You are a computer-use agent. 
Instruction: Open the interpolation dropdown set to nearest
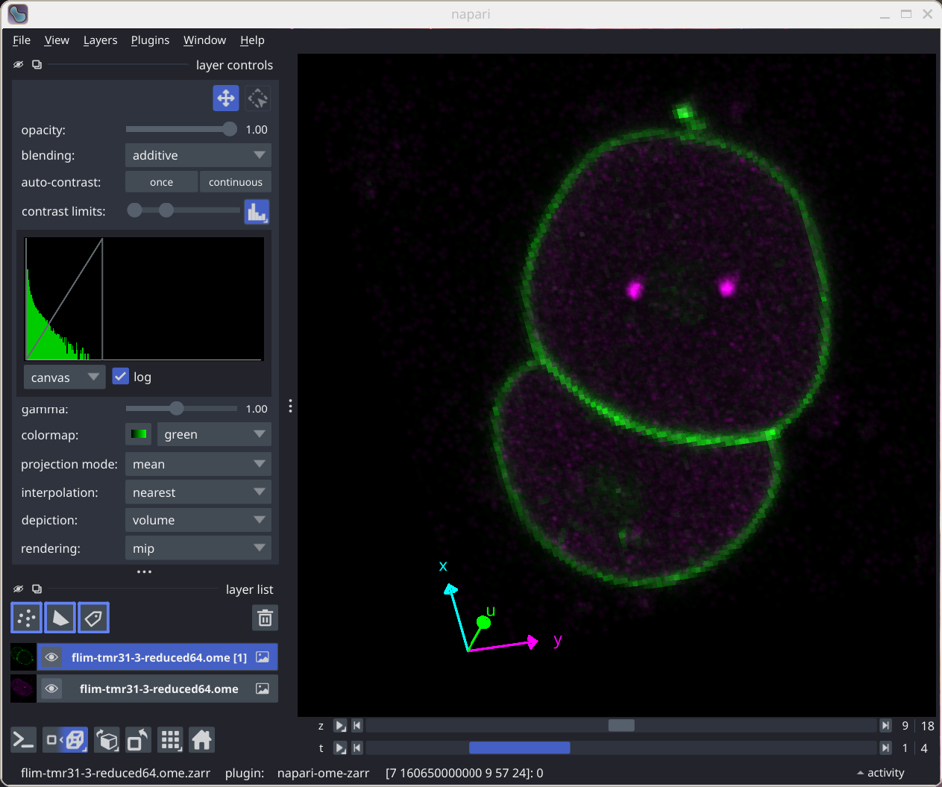pyautogui.click(x=198, y=492)
